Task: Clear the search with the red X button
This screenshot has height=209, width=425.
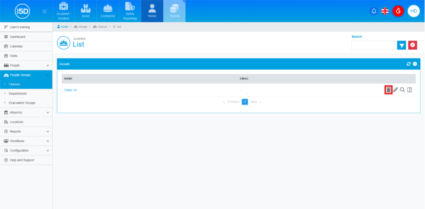Action: coord(413,45)
